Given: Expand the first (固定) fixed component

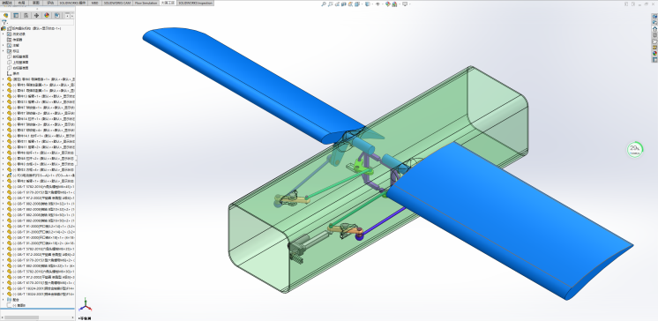Looking at the screenshot, I should [4, 78].
